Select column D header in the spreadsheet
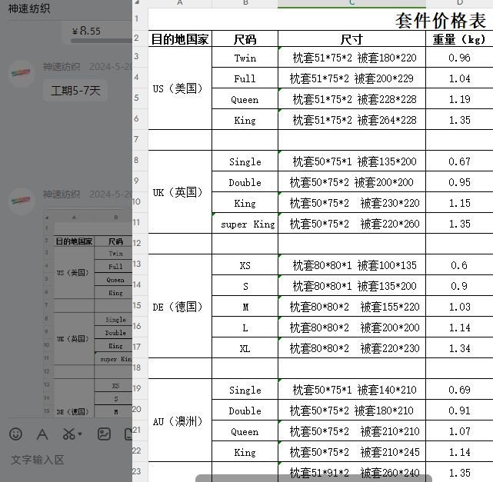This screenshot has height=482, width=493. tap(459, 4)
